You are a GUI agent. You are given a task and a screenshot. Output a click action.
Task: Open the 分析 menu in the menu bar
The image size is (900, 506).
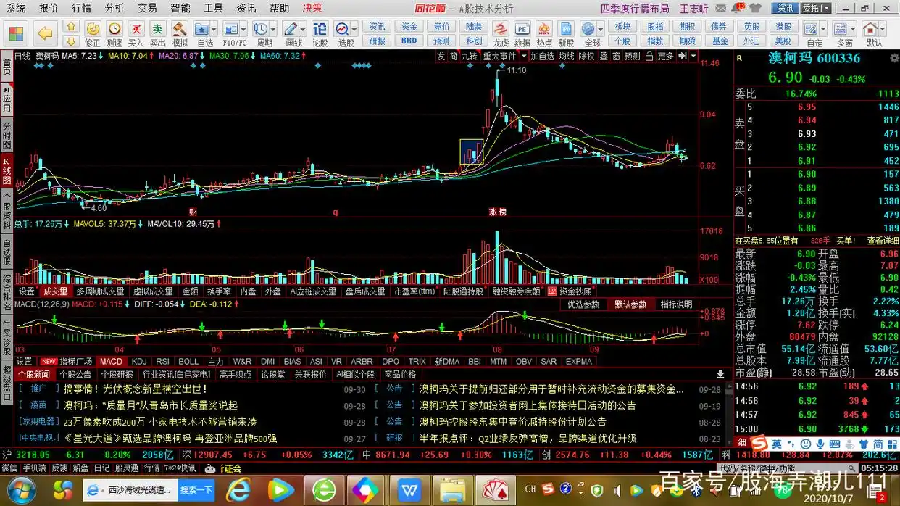[114, 8]
